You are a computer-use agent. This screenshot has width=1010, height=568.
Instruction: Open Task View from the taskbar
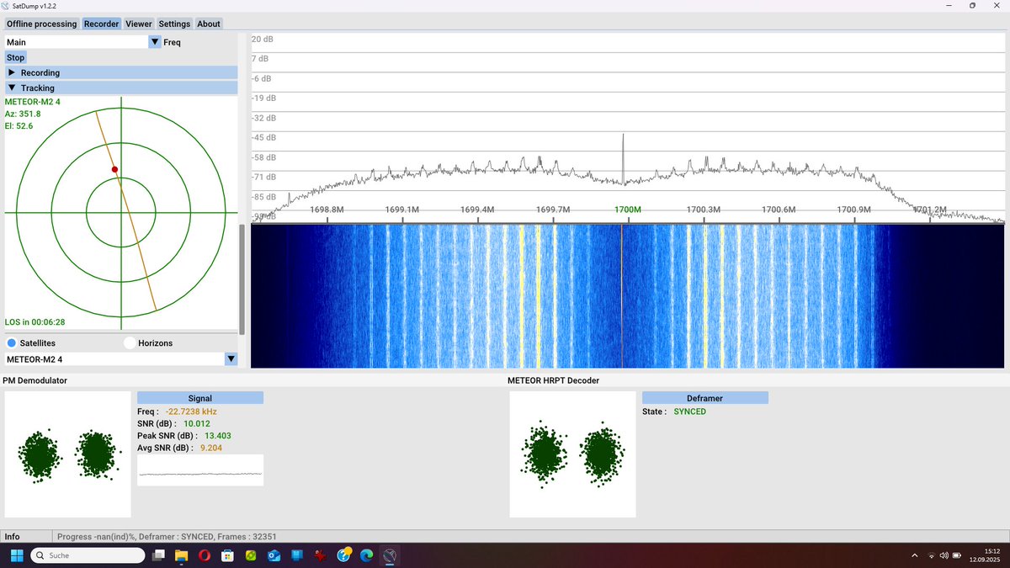coord(158,555)
